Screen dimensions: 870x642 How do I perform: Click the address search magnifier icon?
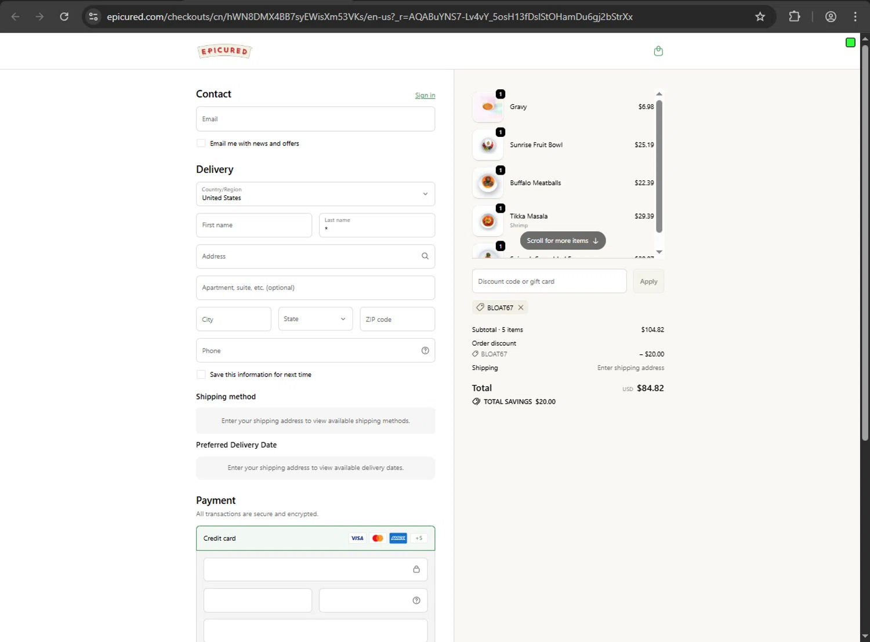[x=425, y=256]
